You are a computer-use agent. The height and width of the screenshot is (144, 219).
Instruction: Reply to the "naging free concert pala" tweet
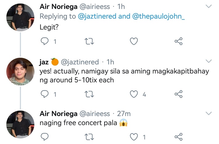(x=44, y=136)
